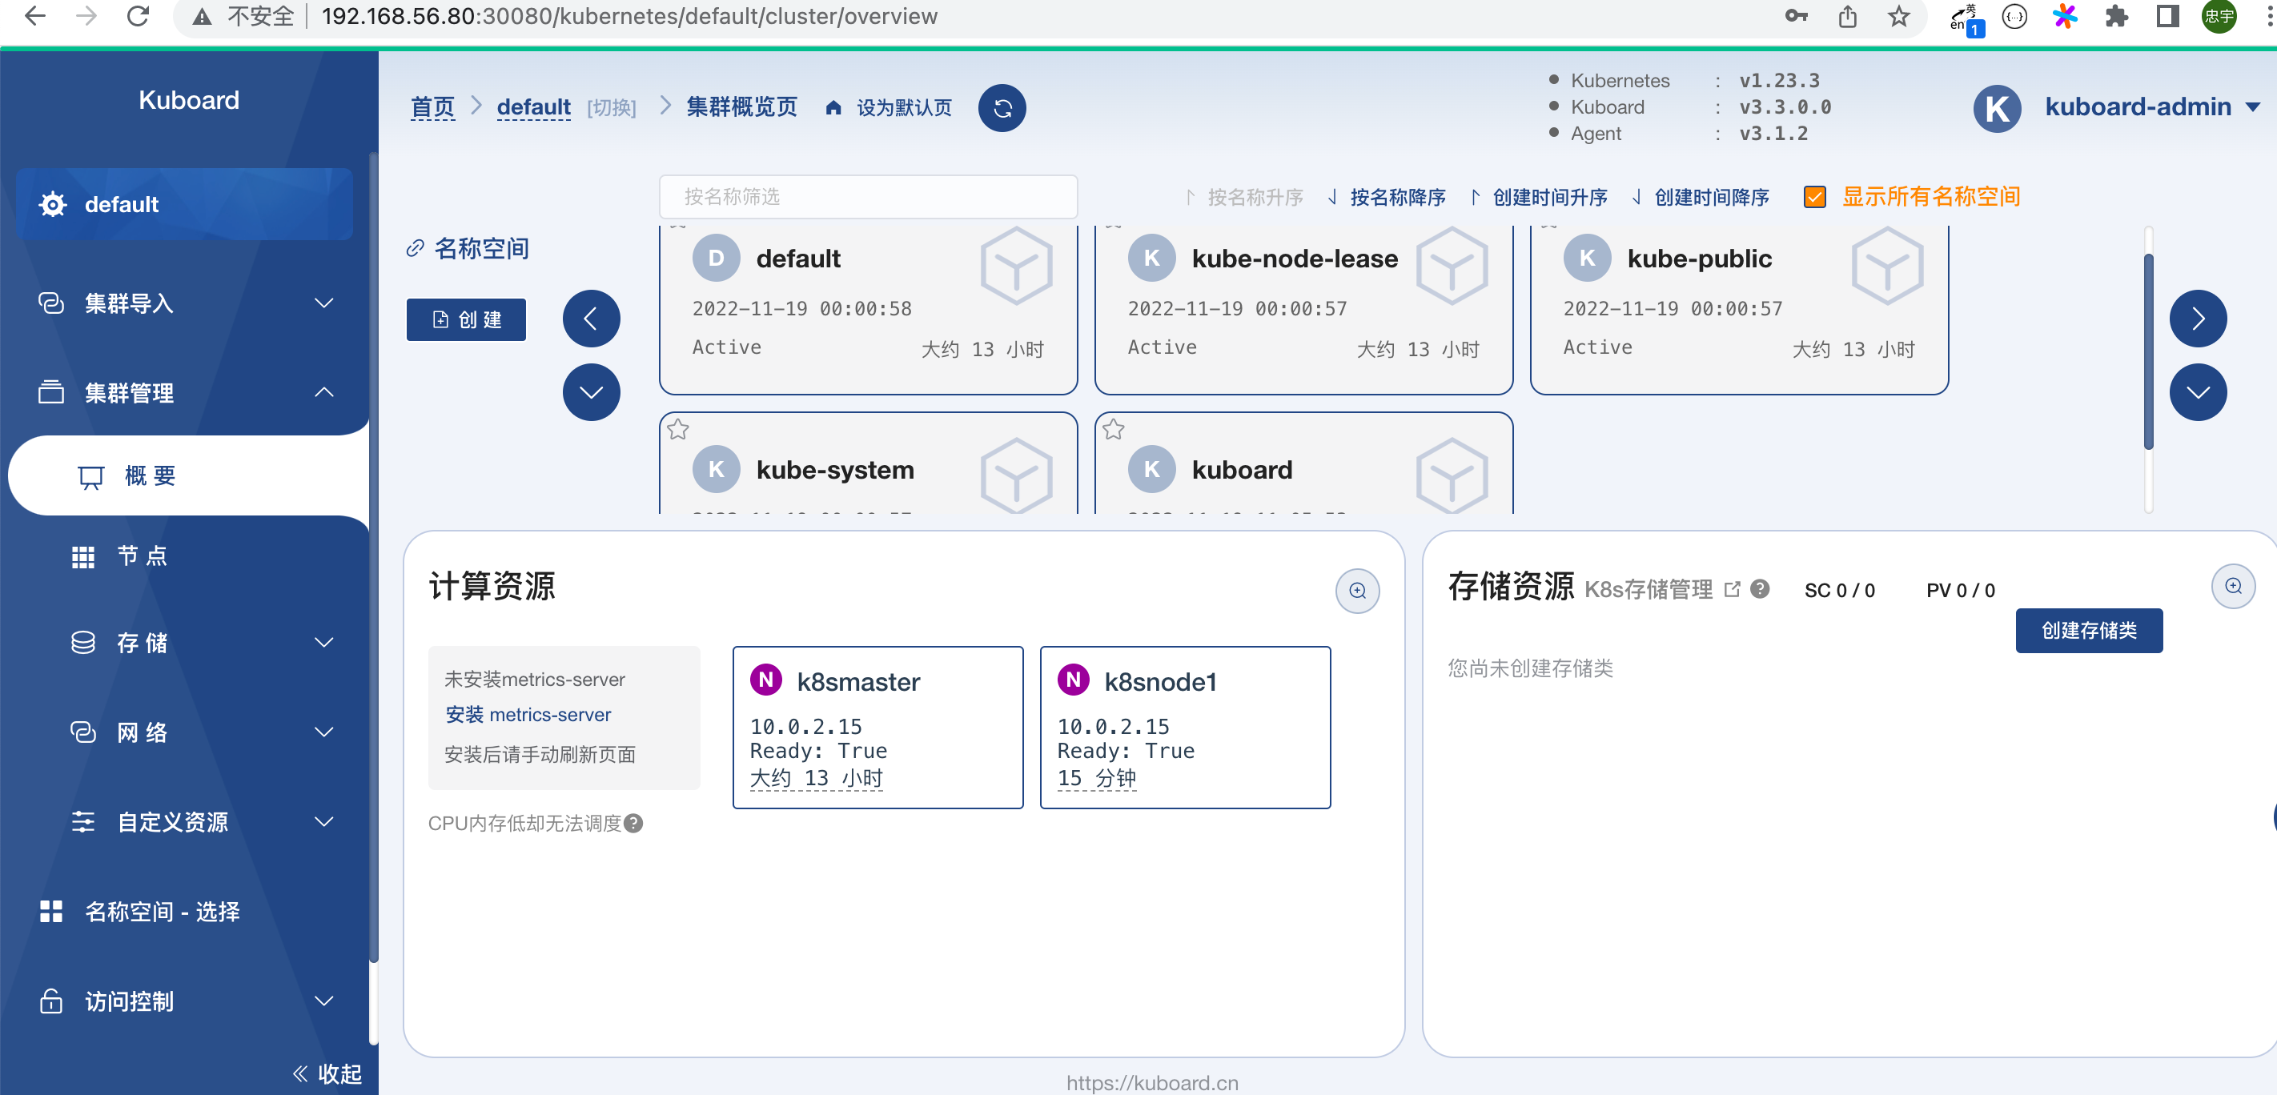The image size is (2277, 1095).
Task: Click the 网络 sidebar icon
Action: click(83, 732)
